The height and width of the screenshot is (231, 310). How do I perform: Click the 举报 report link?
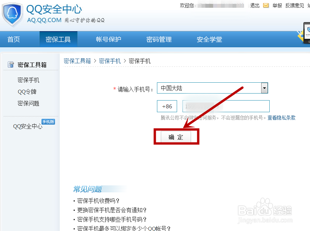(x=277, y=5)
